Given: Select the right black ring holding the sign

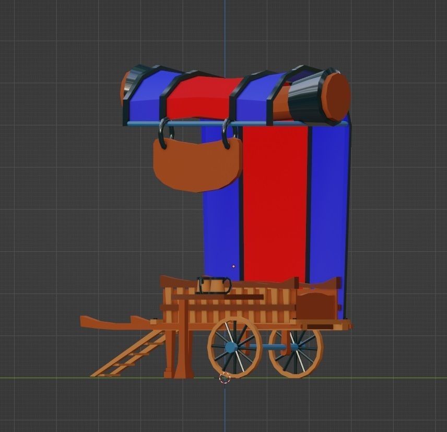Looking at the screenshot, I should click(x=229, y=134).
